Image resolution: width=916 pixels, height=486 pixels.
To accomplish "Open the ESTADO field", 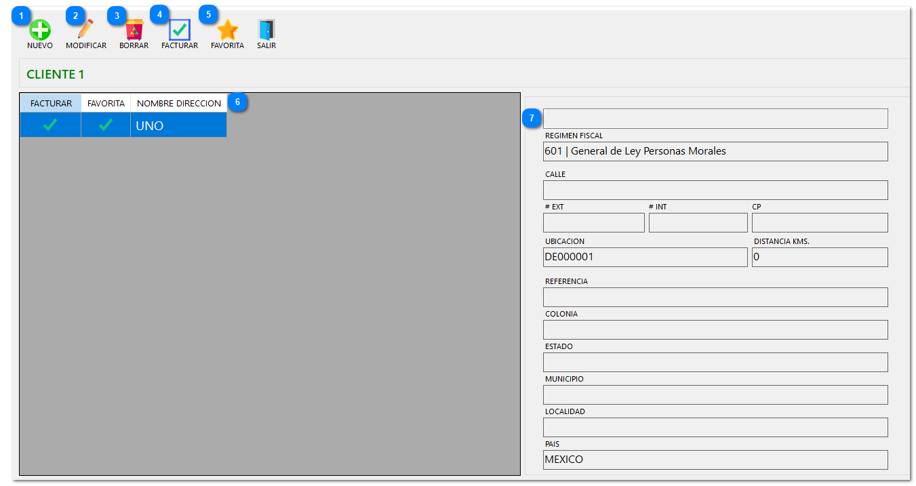I will tap(715, 362).
